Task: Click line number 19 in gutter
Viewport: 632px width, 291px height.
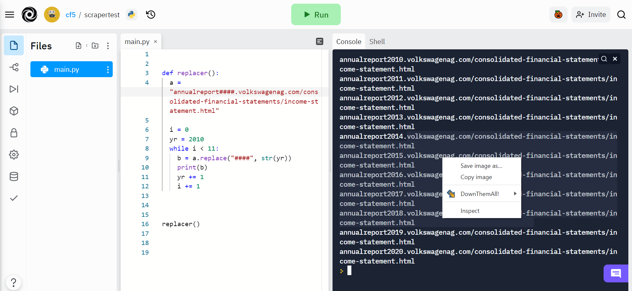Action: pyautogui.click(x=145, y=252)
